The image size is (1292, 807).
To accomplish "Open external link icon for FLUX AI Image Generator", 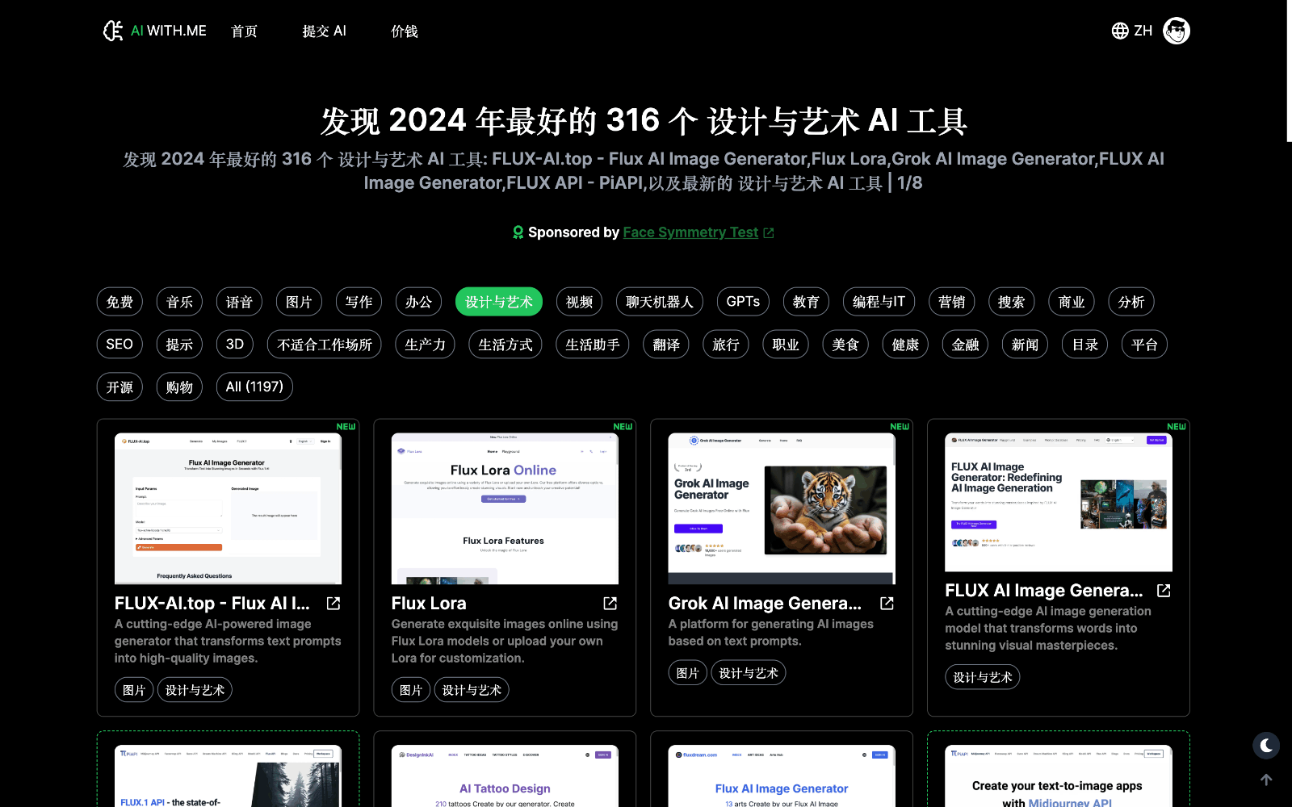I will coord(1164,591).
